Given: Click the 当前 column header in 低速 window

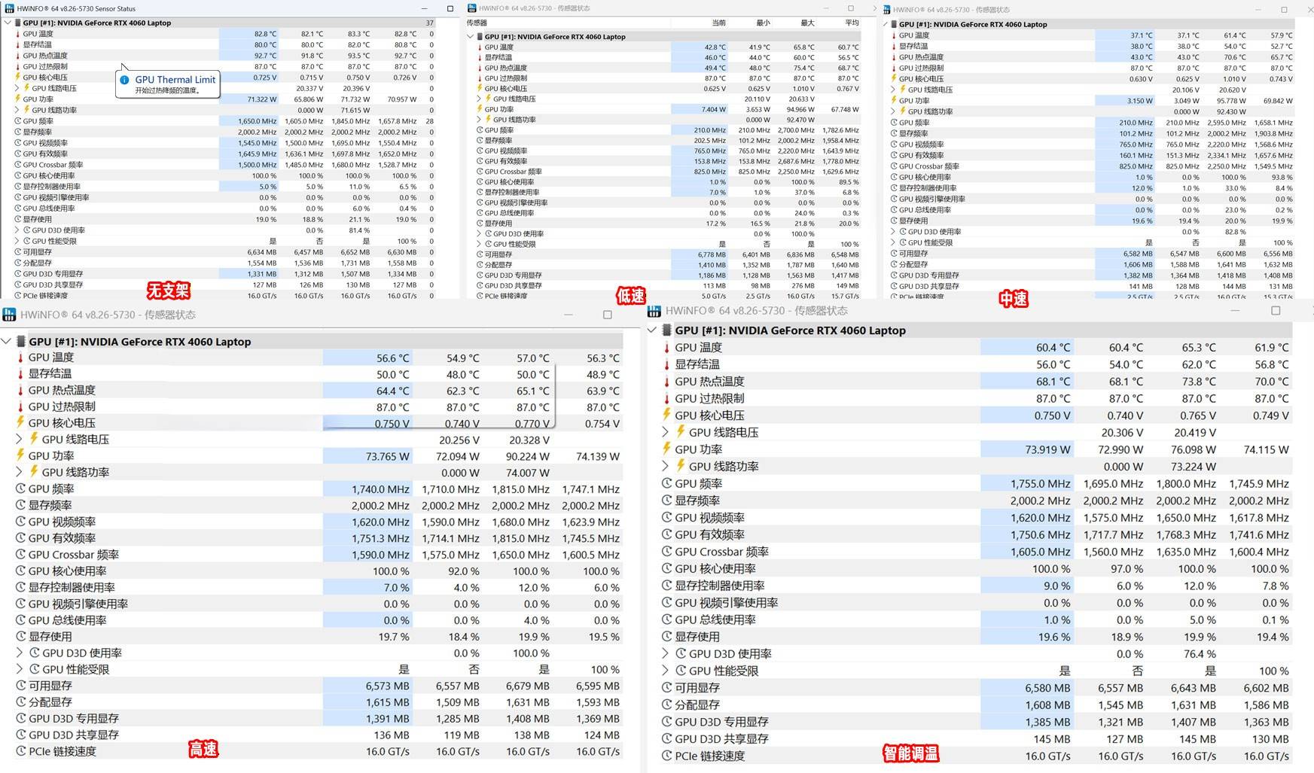Looking at the screenshot, I should click(718, 23).
